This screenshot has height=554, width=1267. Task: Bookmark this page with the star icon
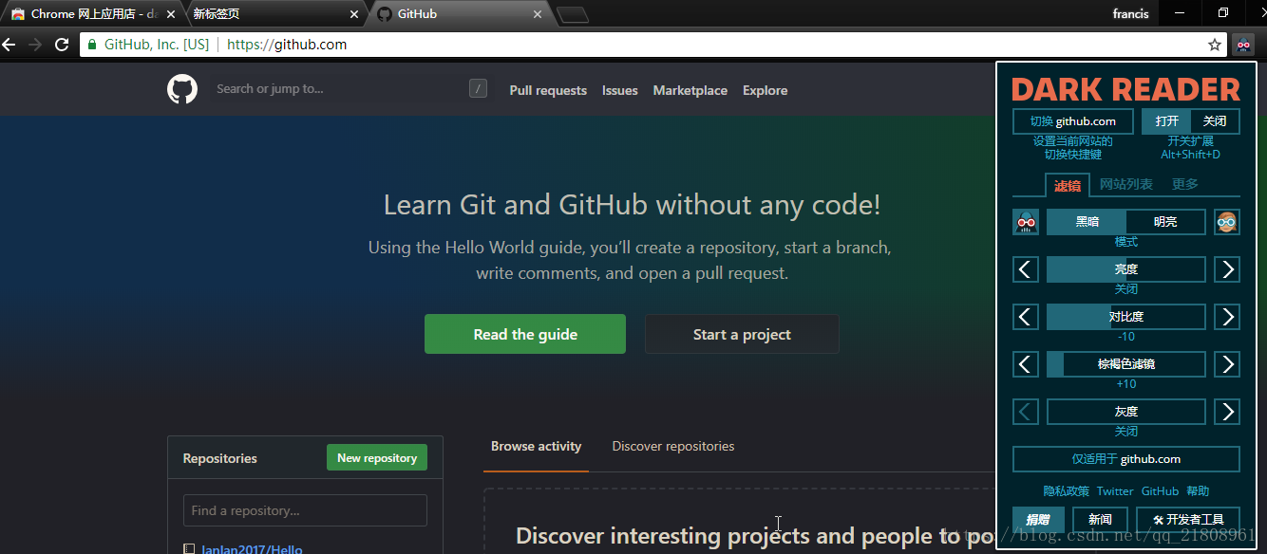(1215, 45)
